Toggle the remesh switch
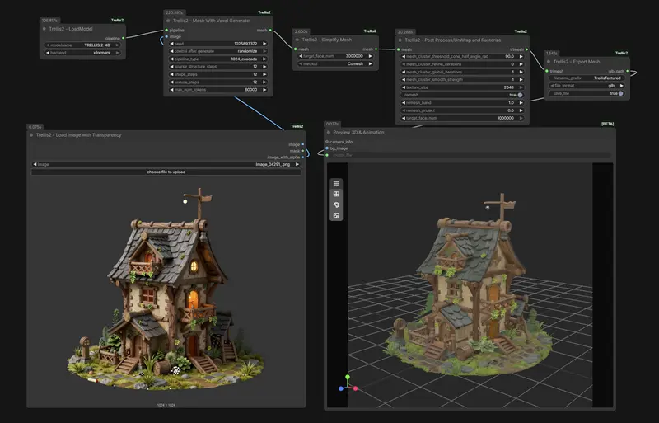 tap(520, 95)
